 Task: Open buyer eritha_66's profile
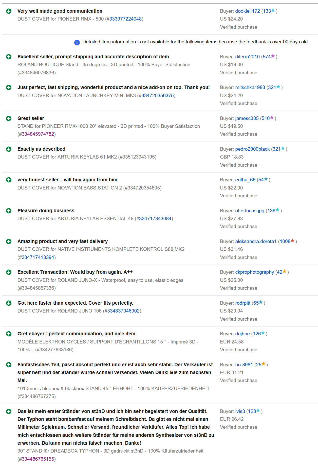245,180
